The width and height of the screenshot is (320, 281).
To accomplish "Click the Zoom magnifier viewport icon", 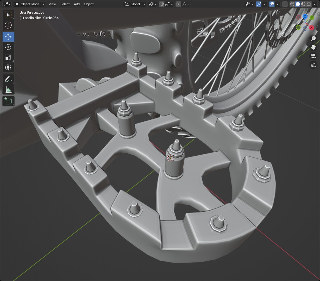I will [313, 39].
